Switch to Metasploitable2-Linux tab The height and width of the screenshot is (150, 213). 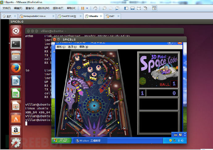(34, 16)
